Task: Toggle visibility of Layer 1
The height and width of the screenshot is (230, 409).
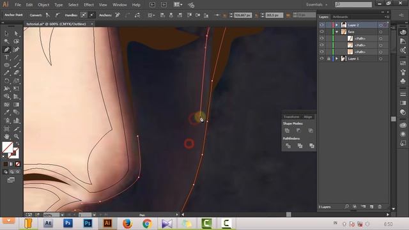Action: [x=321, y=59]
